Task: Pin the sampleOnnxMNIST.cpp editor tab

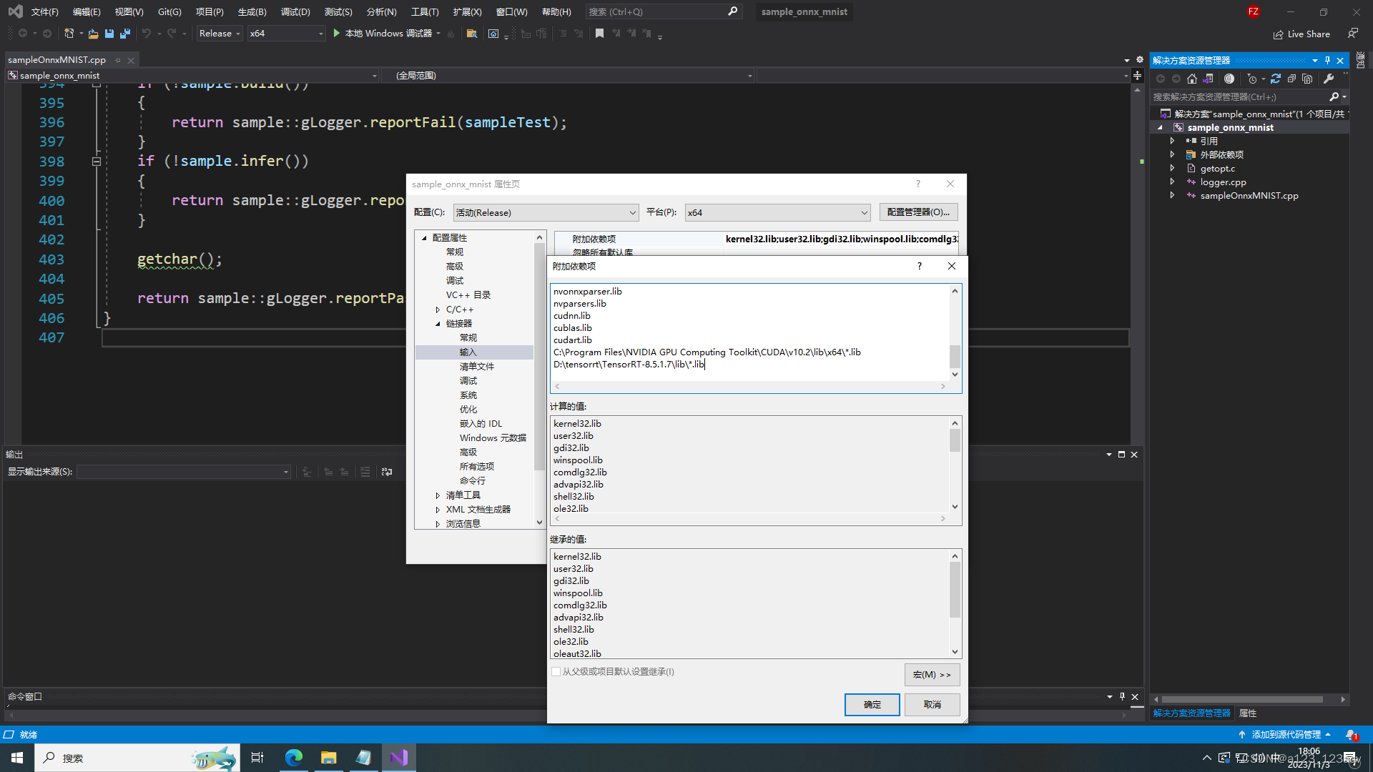Action: click(x=118, y=60)
